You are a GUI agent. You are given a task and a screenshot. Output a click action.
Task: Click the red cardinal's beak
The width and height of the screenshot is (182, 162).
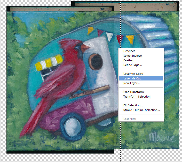pos(85,48)
